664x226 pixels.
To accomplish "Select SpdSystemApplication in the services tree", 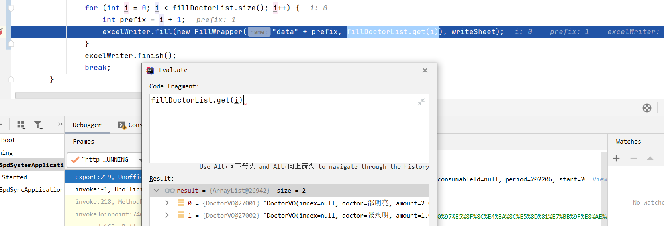I will point(32,165).
